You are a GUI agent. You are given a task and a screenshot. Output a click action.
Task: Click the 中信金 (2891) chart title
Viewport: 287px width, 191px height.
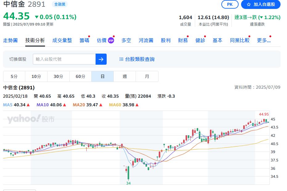19,87
